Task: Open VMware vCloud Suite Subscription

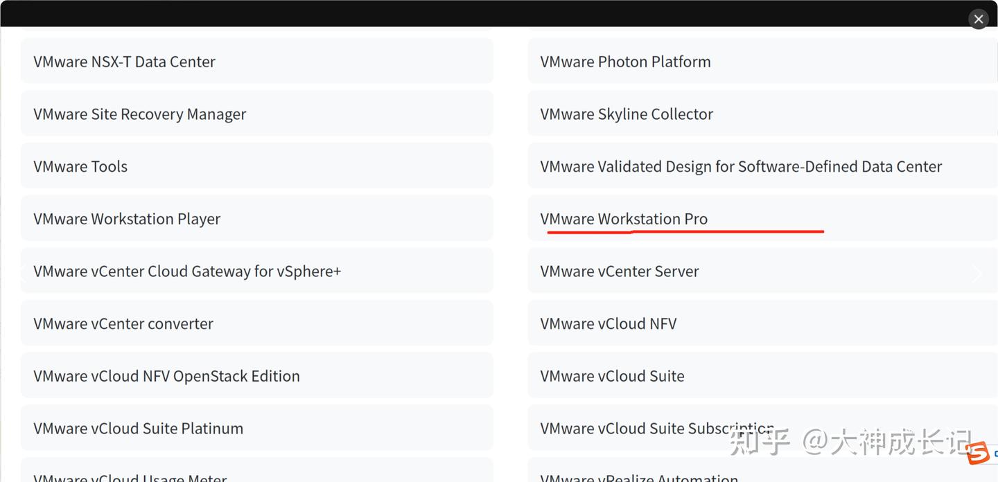Action: click(x=656, y=429)
